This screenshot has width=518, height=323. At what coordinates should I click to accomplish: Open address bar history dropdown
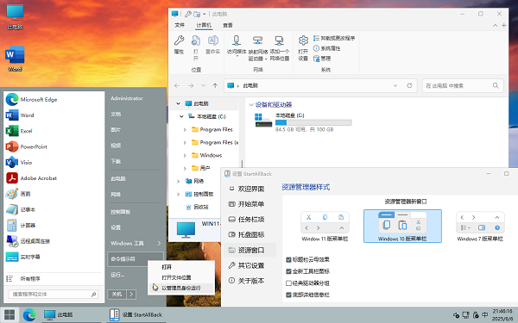tap(395, 85)
